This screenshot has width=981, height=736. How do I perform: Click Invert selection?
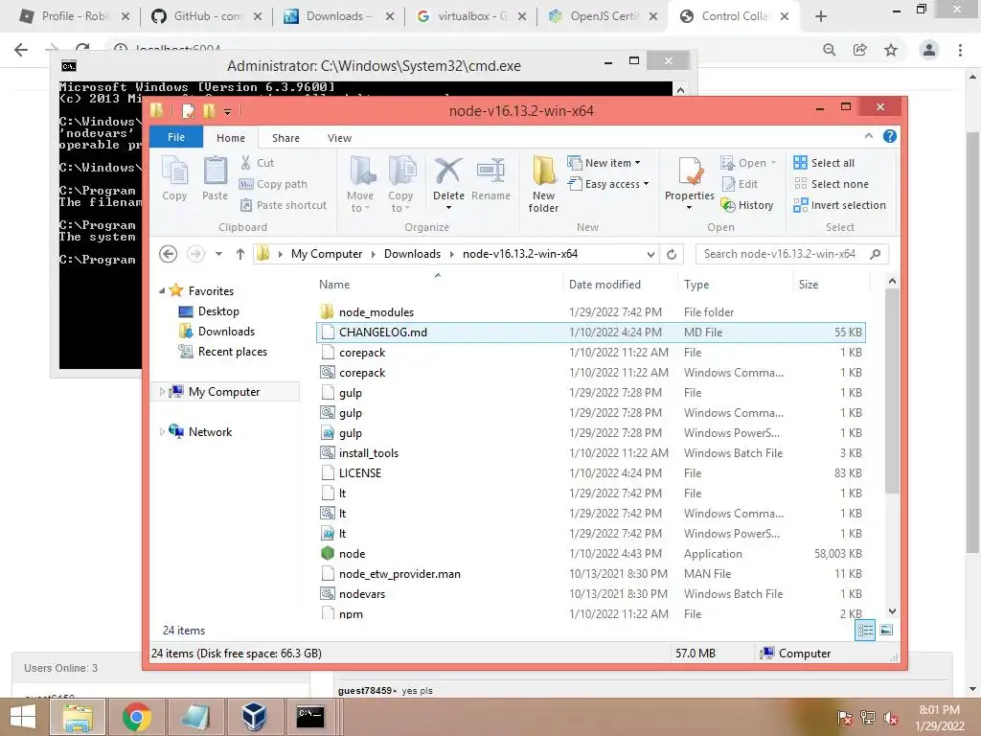pos(839,205)
